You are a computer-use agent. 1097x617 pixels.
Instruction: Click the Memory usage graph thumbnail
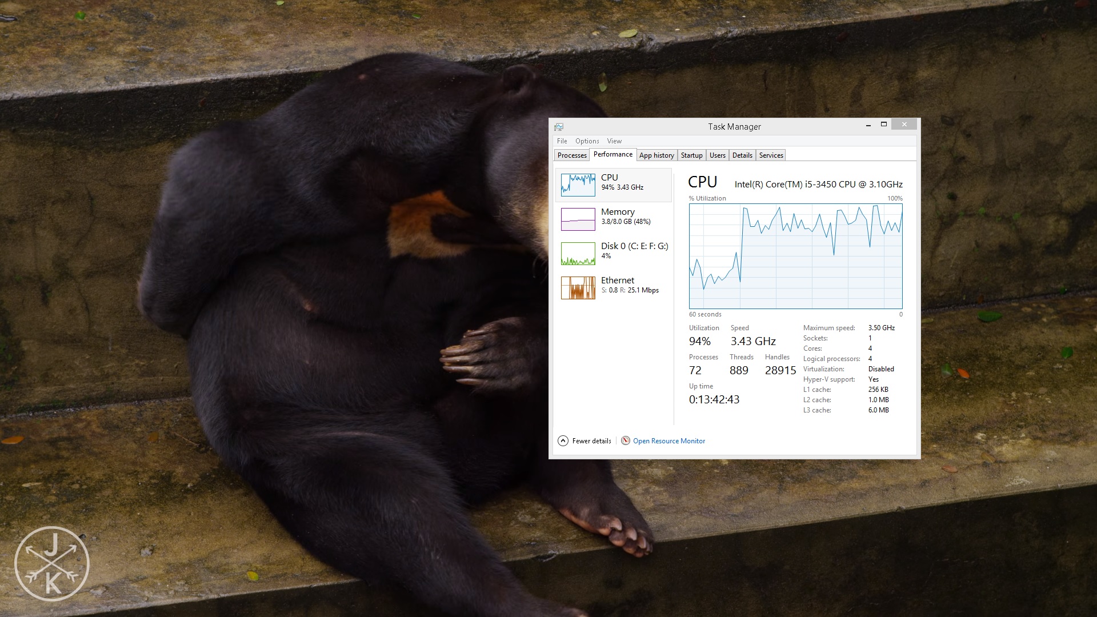[x=578, y=219]
